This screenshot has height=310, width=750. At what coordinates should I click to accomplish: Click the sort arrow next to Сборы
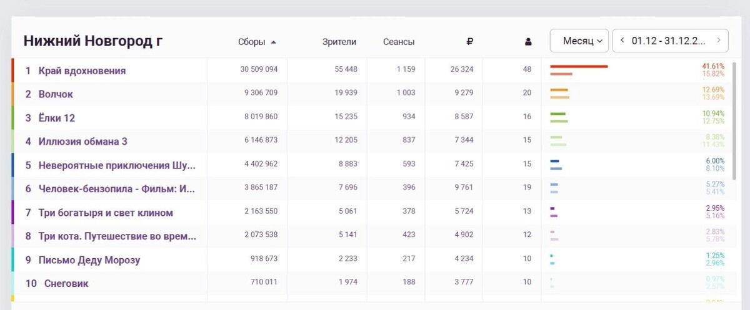[273, 42]
